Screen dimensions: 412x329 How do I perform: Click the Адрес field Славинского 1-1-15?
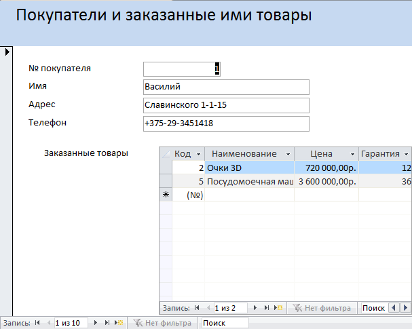pyautogui.click(x=226, y=105)
